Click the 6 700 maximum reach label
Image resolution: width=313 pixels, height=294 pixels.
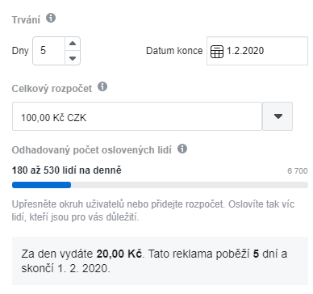coord(298,170)
